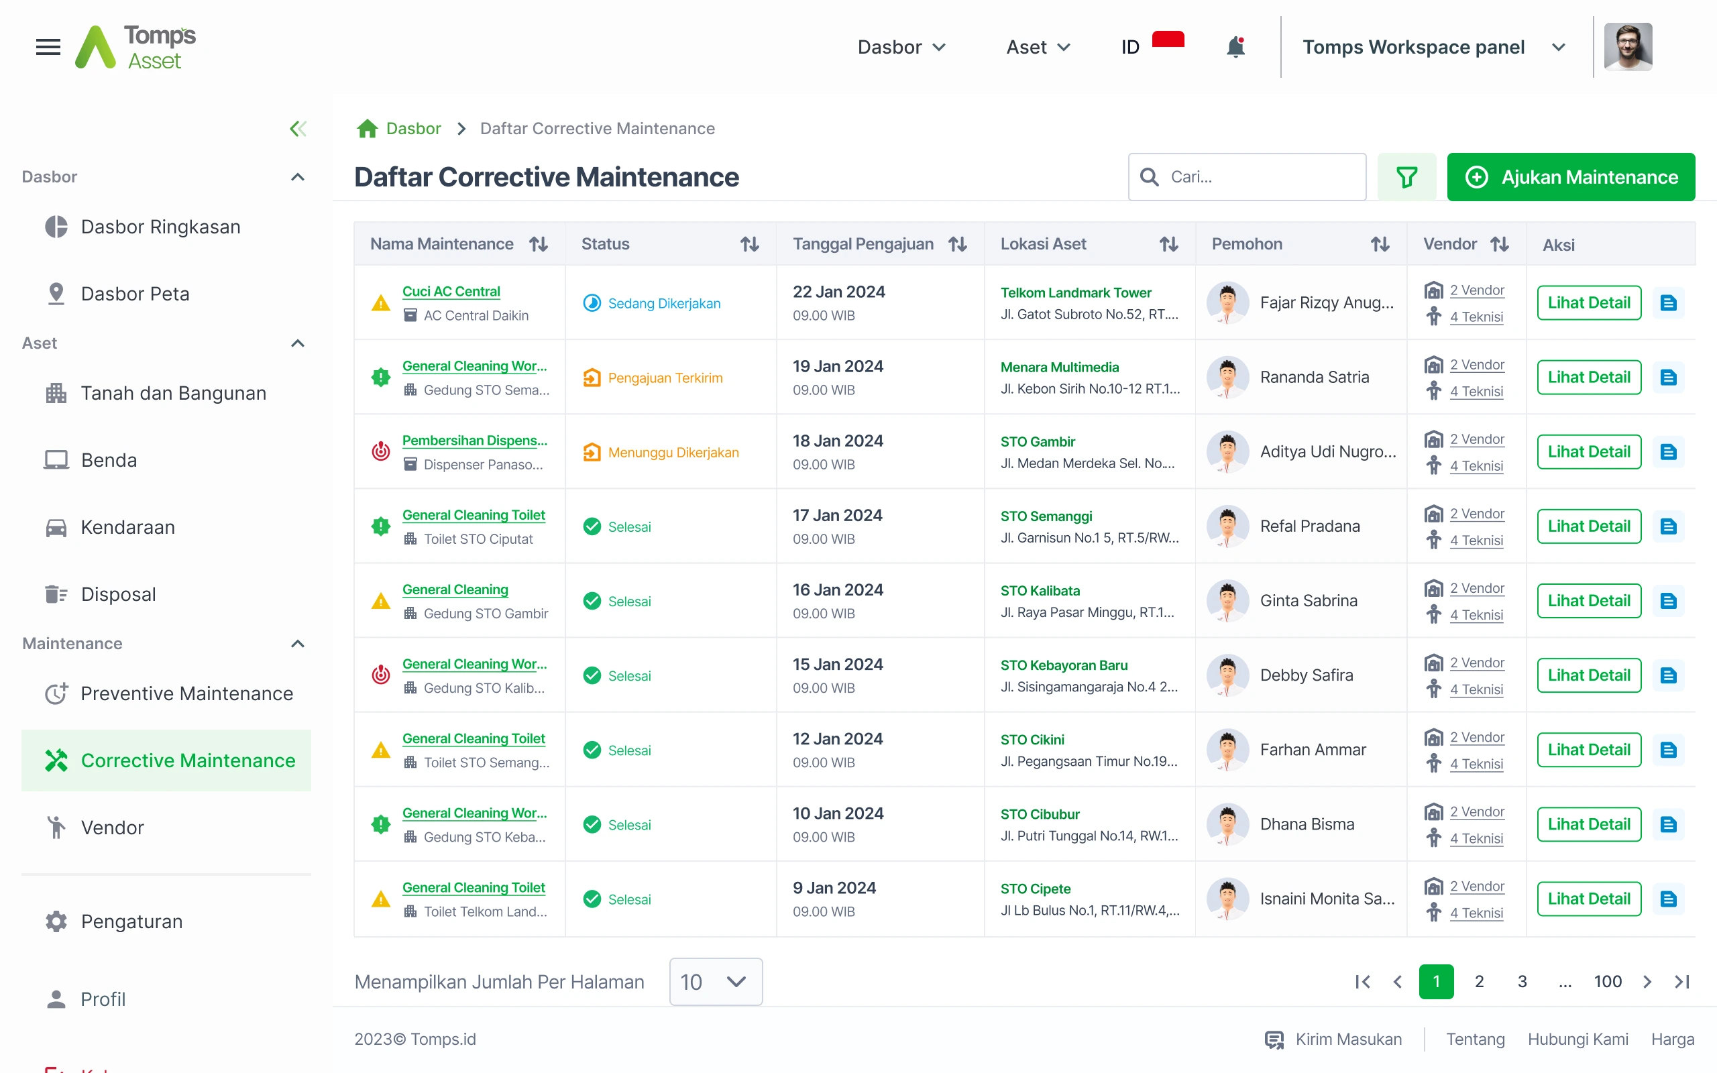1717x1073 pixels.
Task: Click the Tomps Asset logo
Action: pos(135,46)
